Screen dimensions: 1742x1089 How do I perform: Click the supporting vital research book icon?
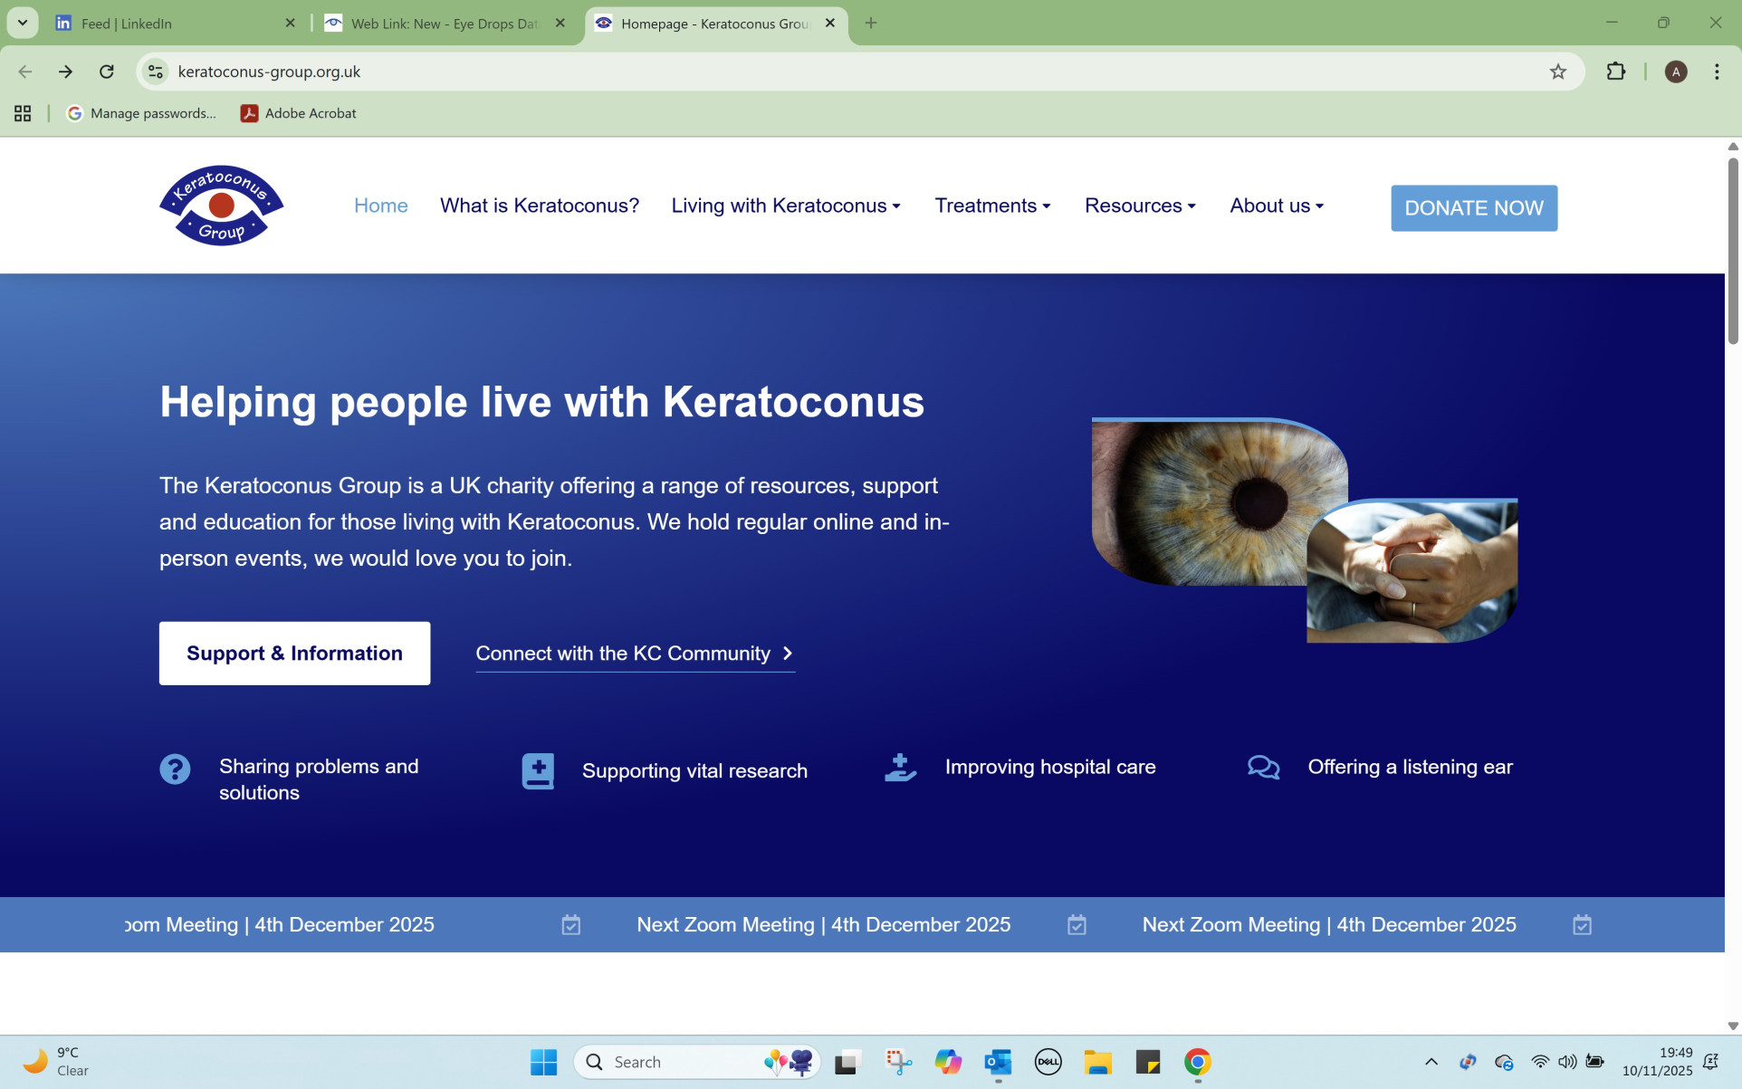tap(538, 771)
